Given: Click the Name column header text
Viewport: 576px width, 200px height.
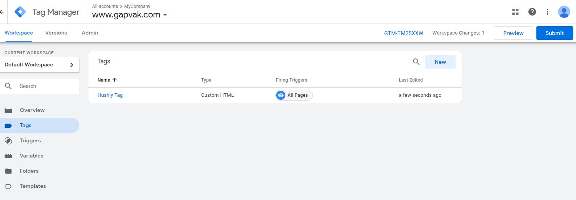Looking at the screenshot, I should (x=104, y=80).
